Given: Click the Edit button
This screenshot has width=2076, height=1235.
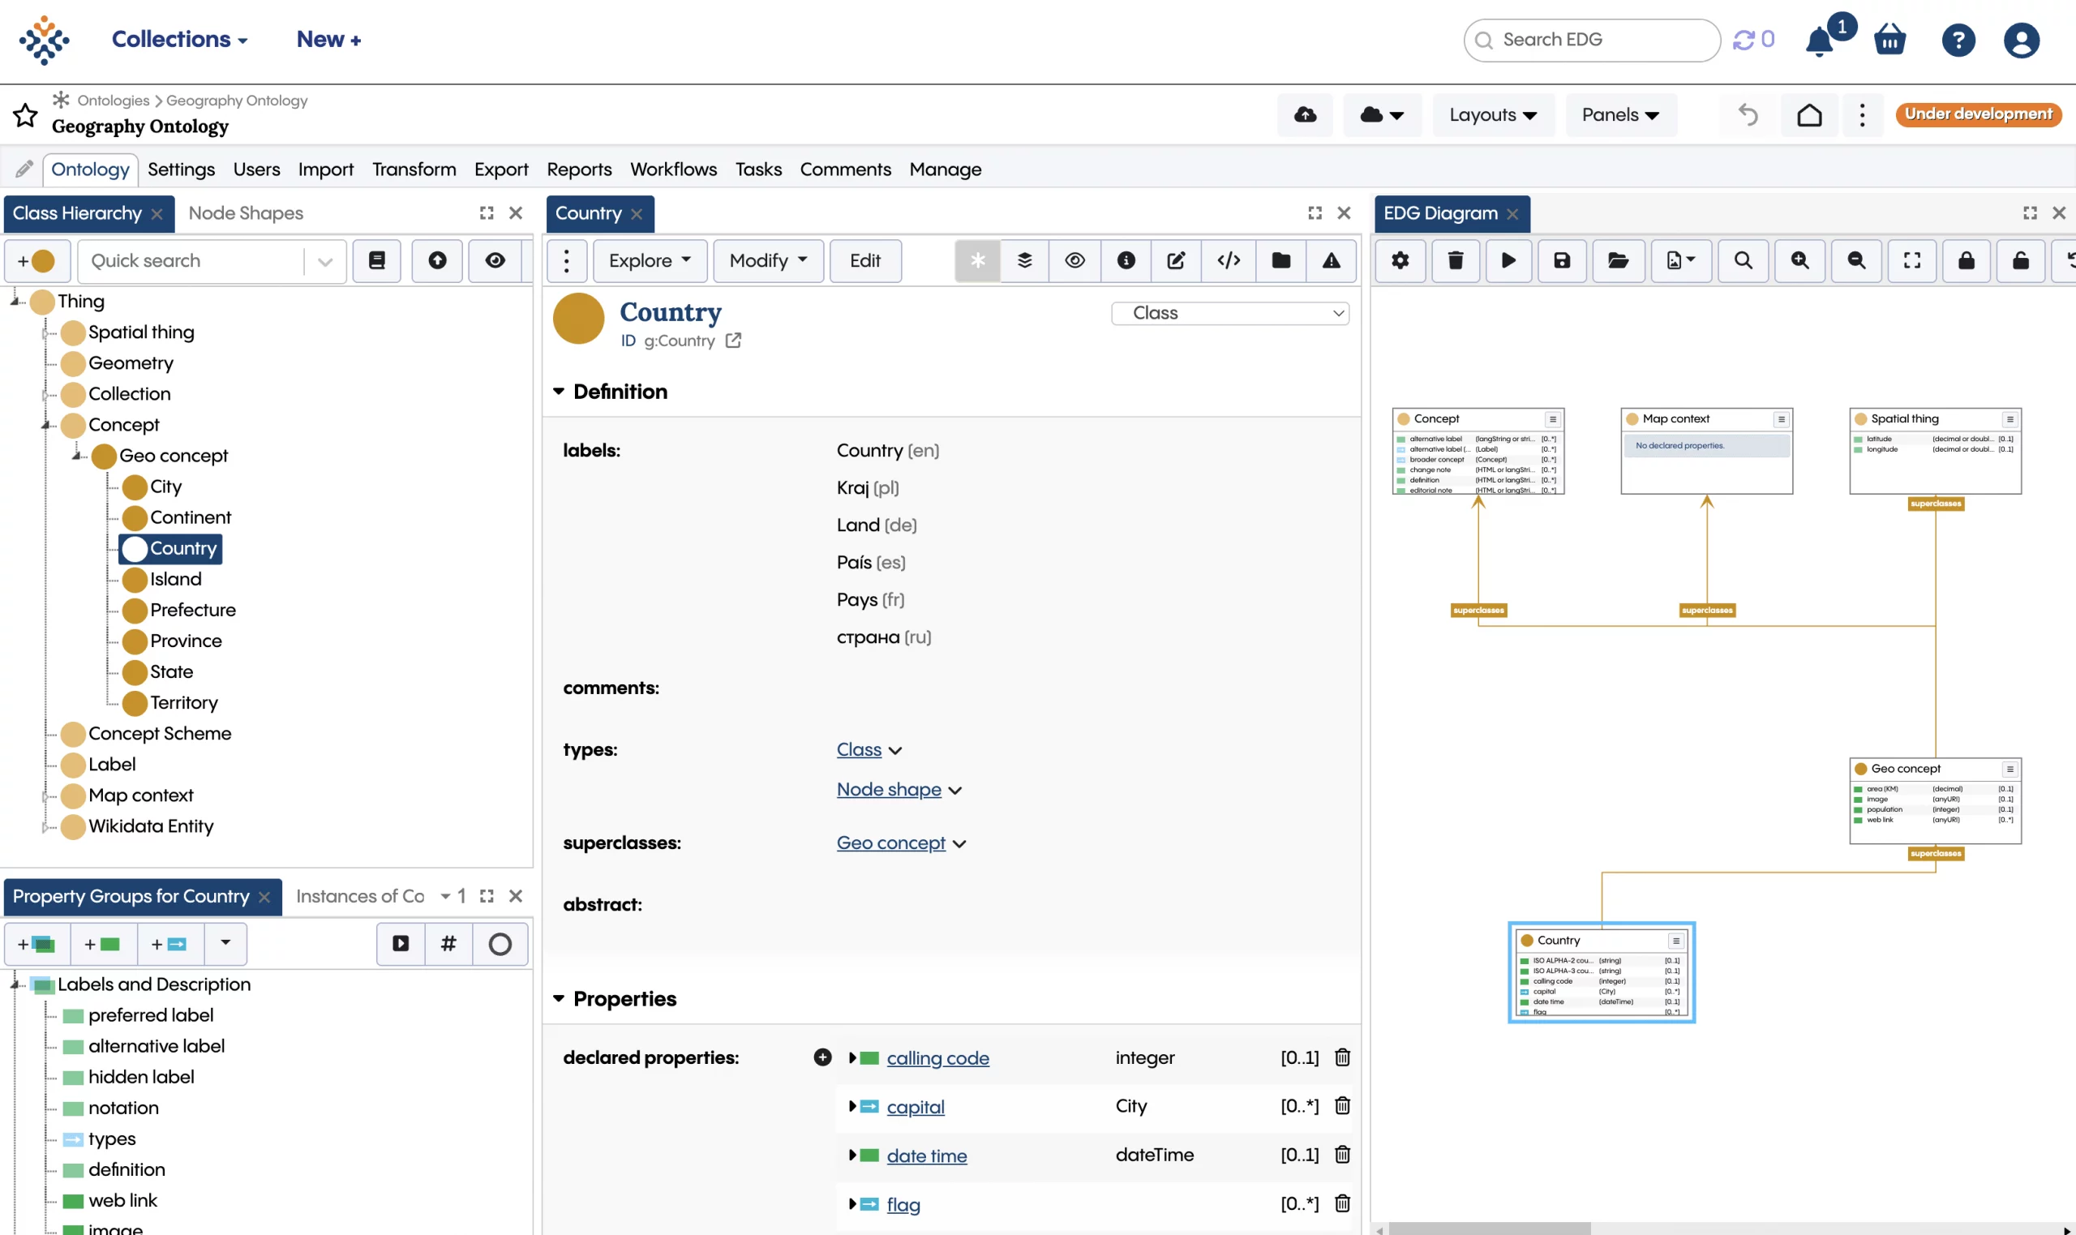Looking at the screenshot, I should click(864, 260).
